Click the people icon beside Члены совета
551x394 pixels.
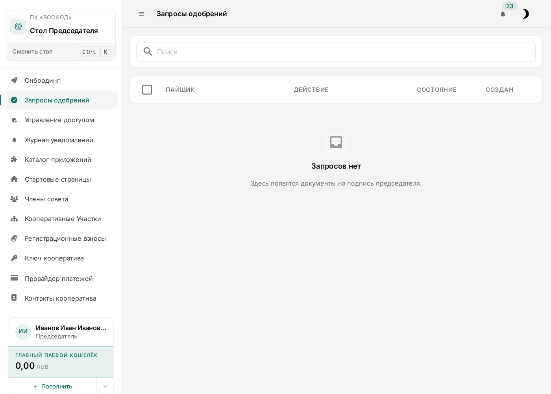coord(14,199)
